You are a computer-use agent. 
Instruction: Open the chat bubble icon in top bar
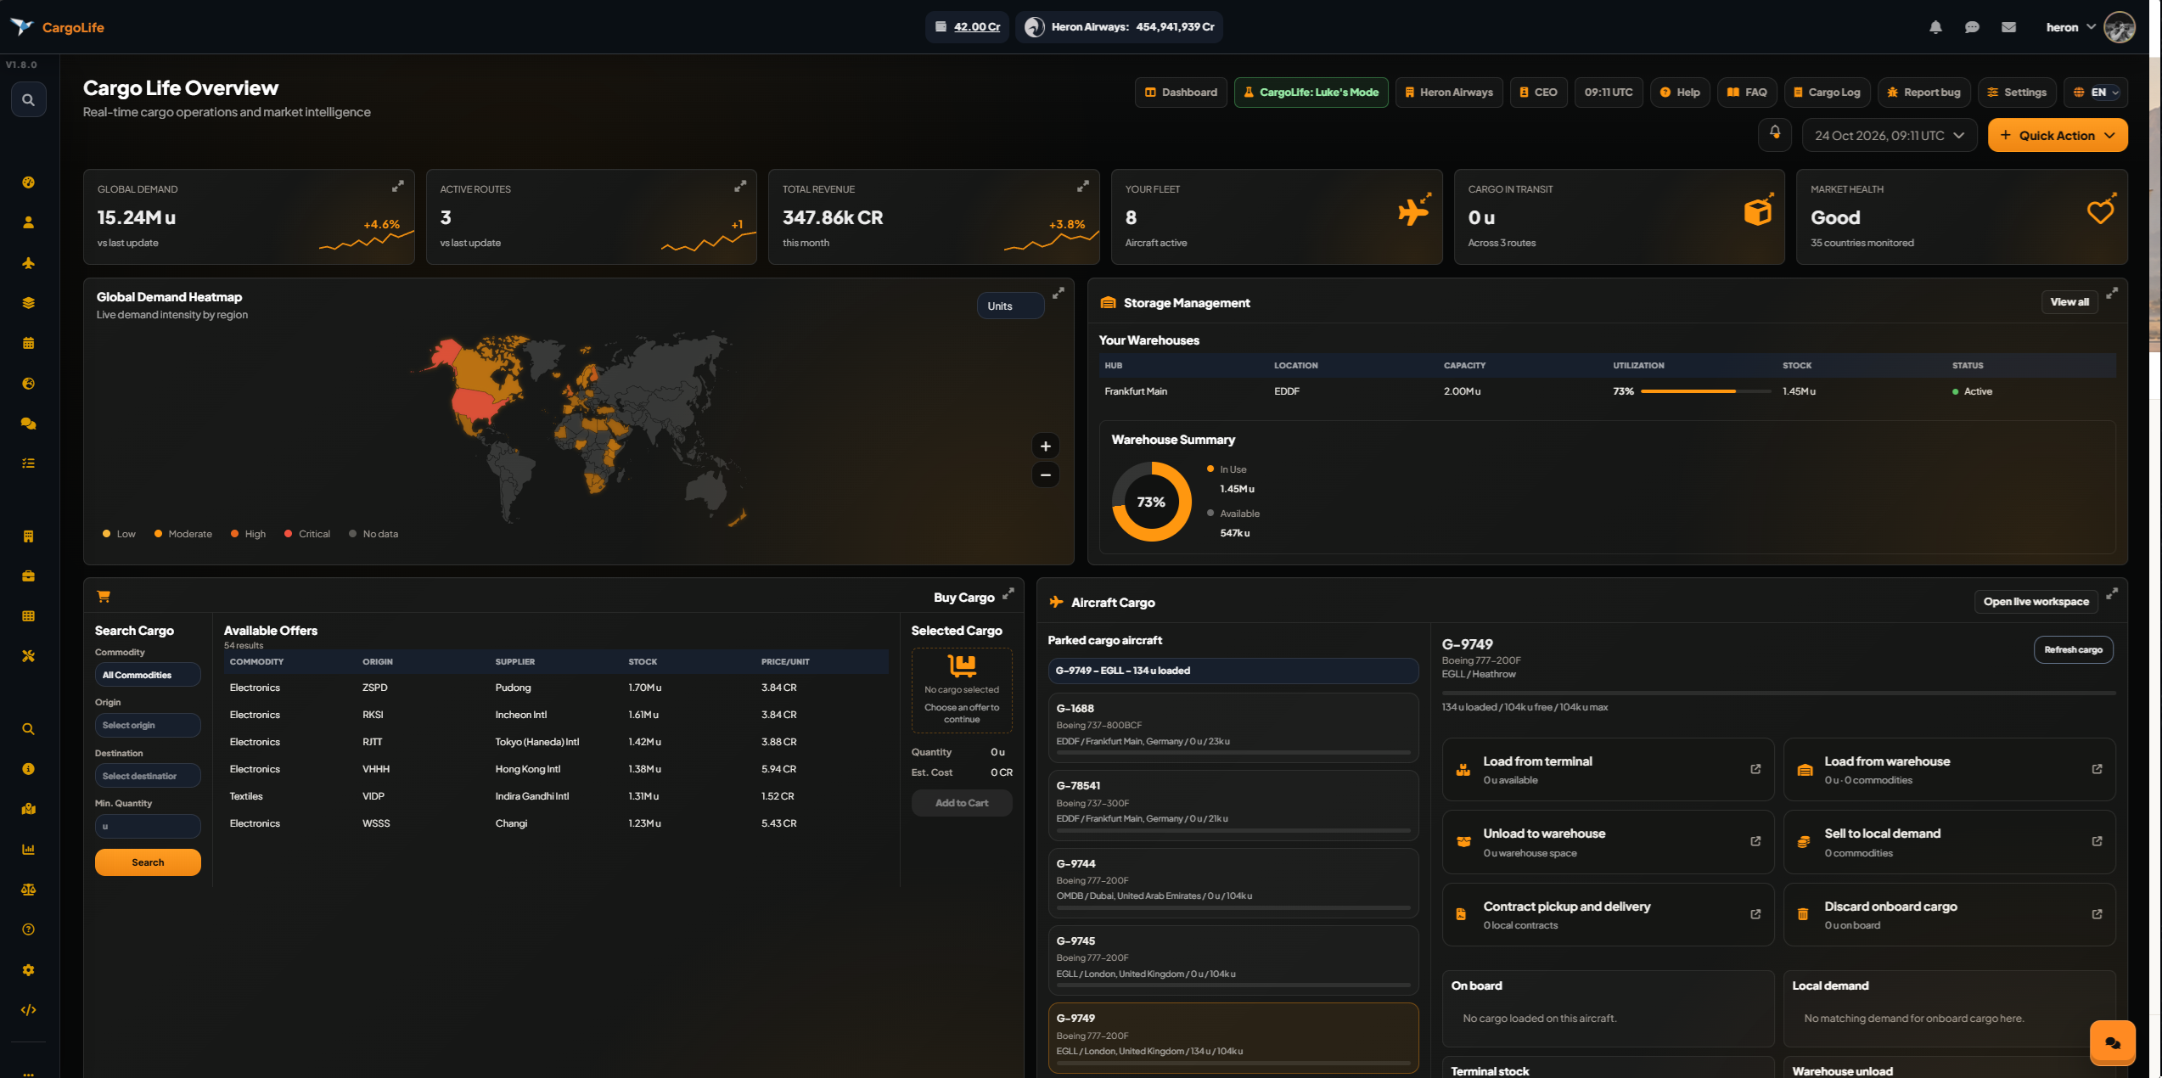point(1972,27)
